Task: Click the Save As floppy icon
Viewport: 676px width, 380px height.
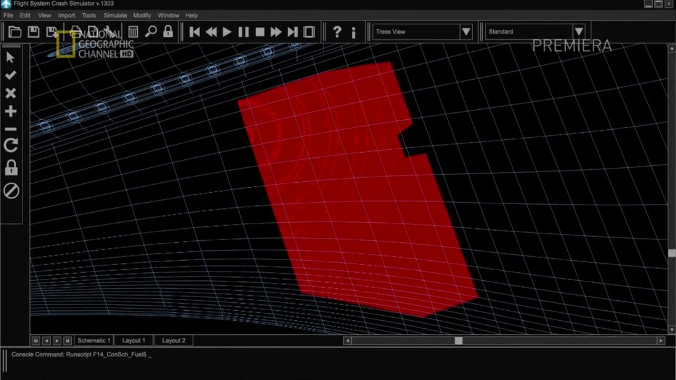Action: coord(51,32)
